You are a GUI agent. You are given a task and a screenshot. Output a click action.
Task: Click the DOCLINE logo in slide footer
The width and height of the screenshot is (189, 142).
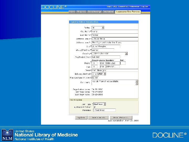coord(170,135)
